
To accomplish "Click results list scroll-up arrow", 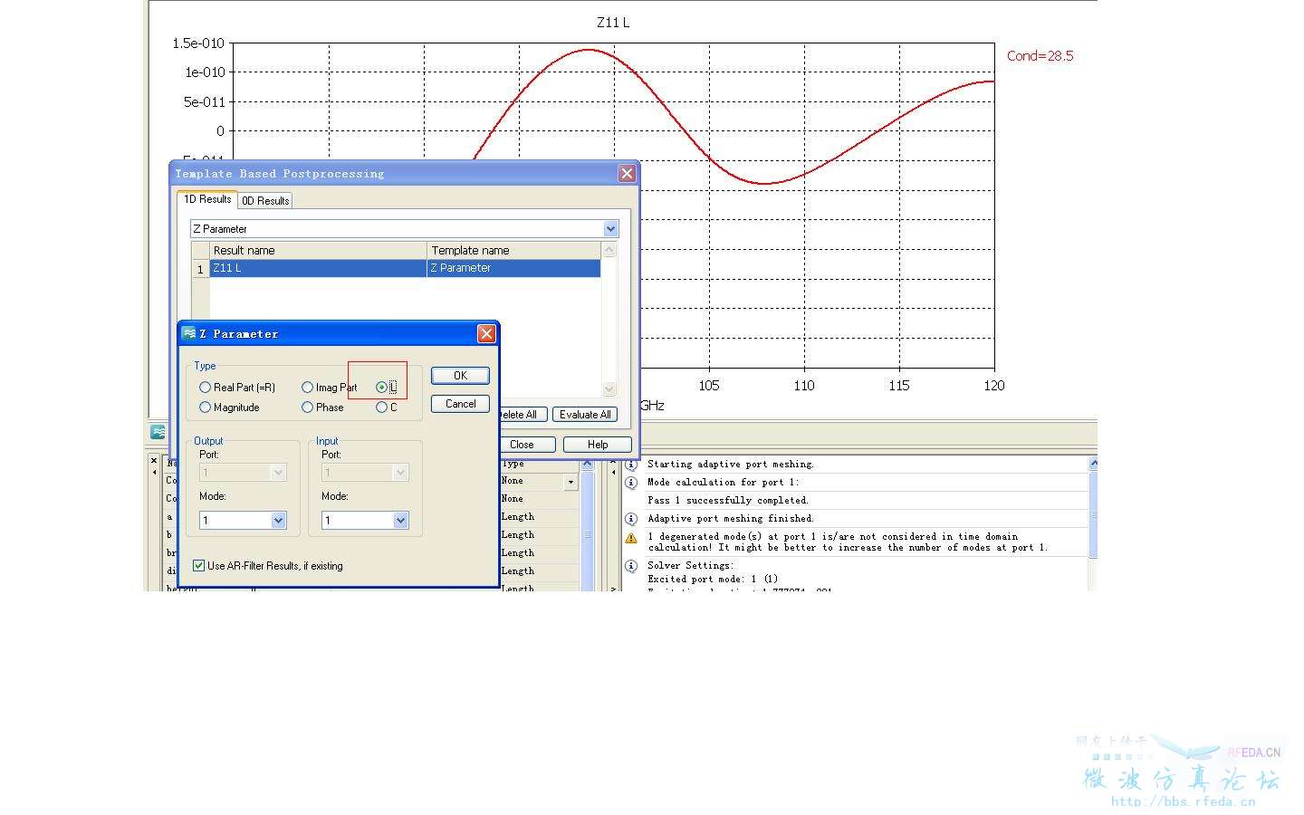I will coord(609,250).
